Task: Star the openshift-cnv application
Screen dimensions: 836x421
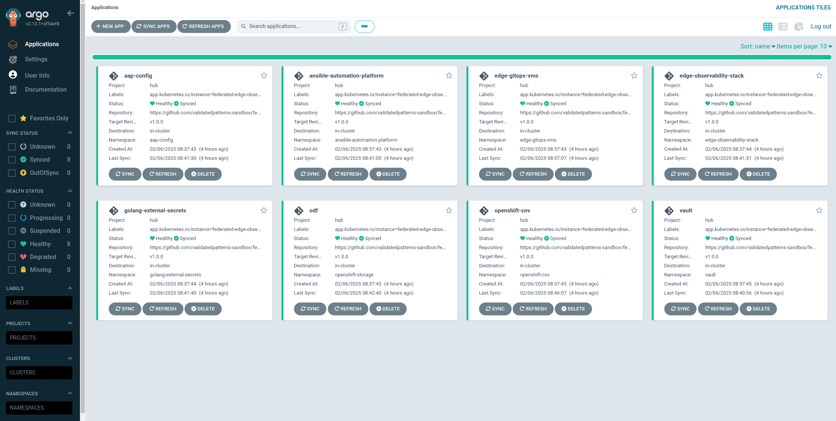Action: [634, 210]
